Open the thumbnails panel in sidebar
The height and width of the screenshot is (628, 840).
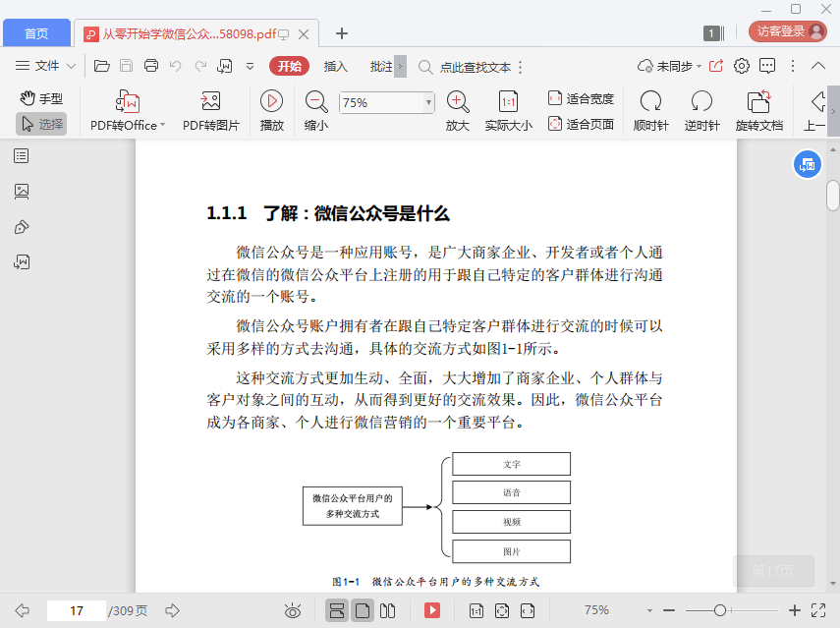[22, 192]
